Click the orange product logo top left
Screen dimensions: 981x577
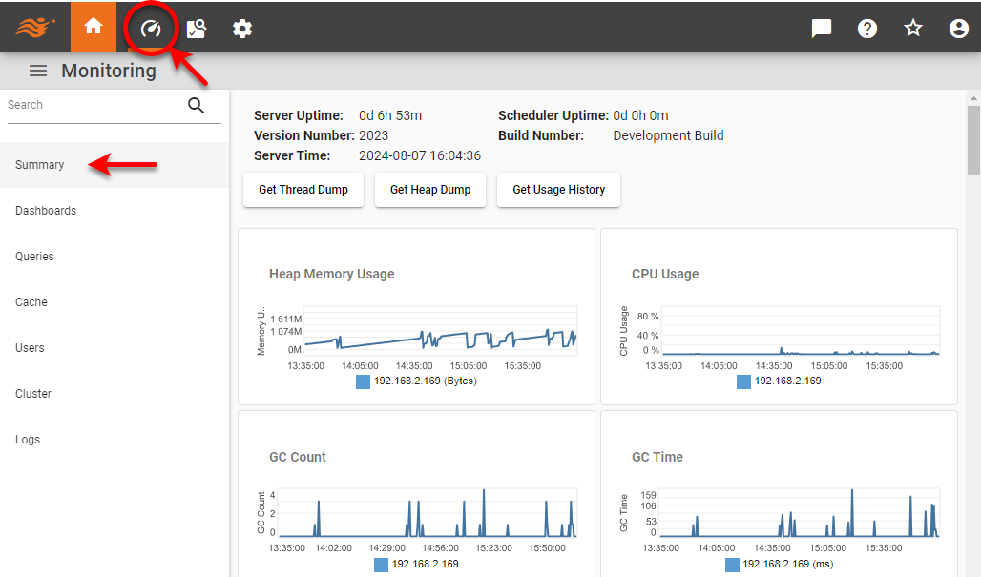pyautogui.click(x=35, y=26)
